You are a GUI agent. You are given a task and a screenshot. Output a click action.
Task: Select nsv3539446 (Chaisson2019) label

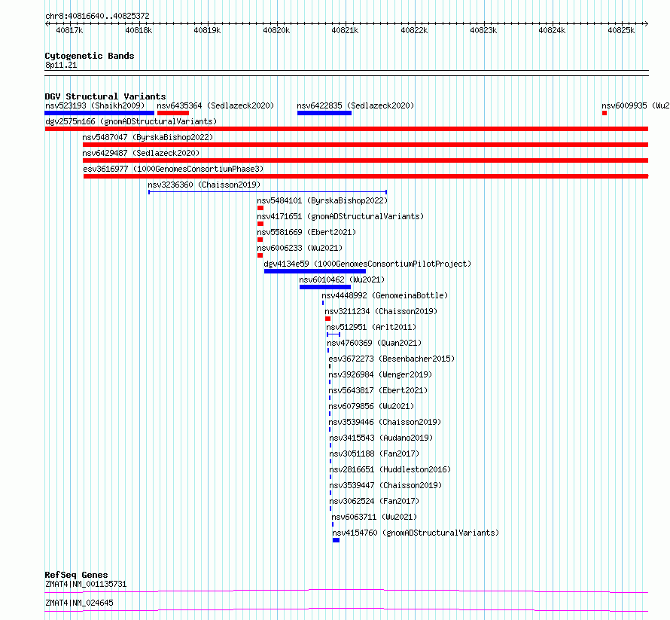pyautogui.click(x=385, y=422)
